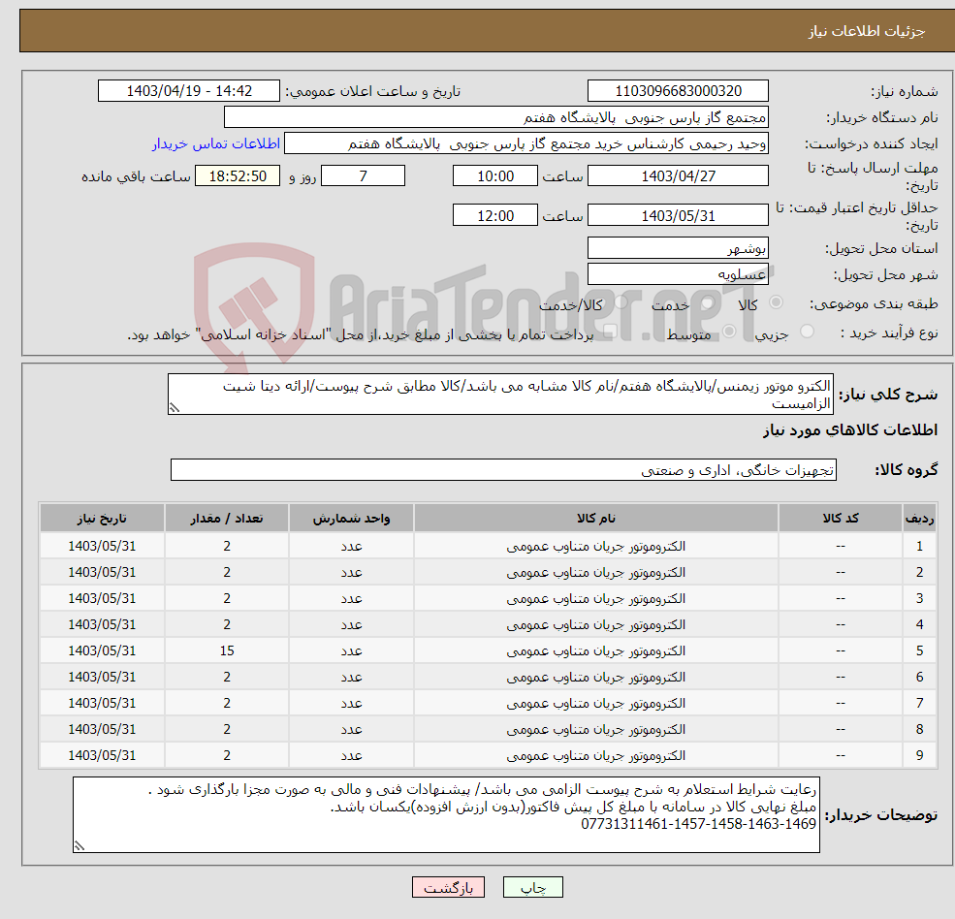Select the جزیی purchase type radio
Viewport: 955px width, 919px height.
tap(807, 332)
